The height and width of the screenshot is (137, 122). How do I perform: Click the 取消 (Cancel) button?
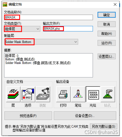pyautogui.click(x=107, y=24)
